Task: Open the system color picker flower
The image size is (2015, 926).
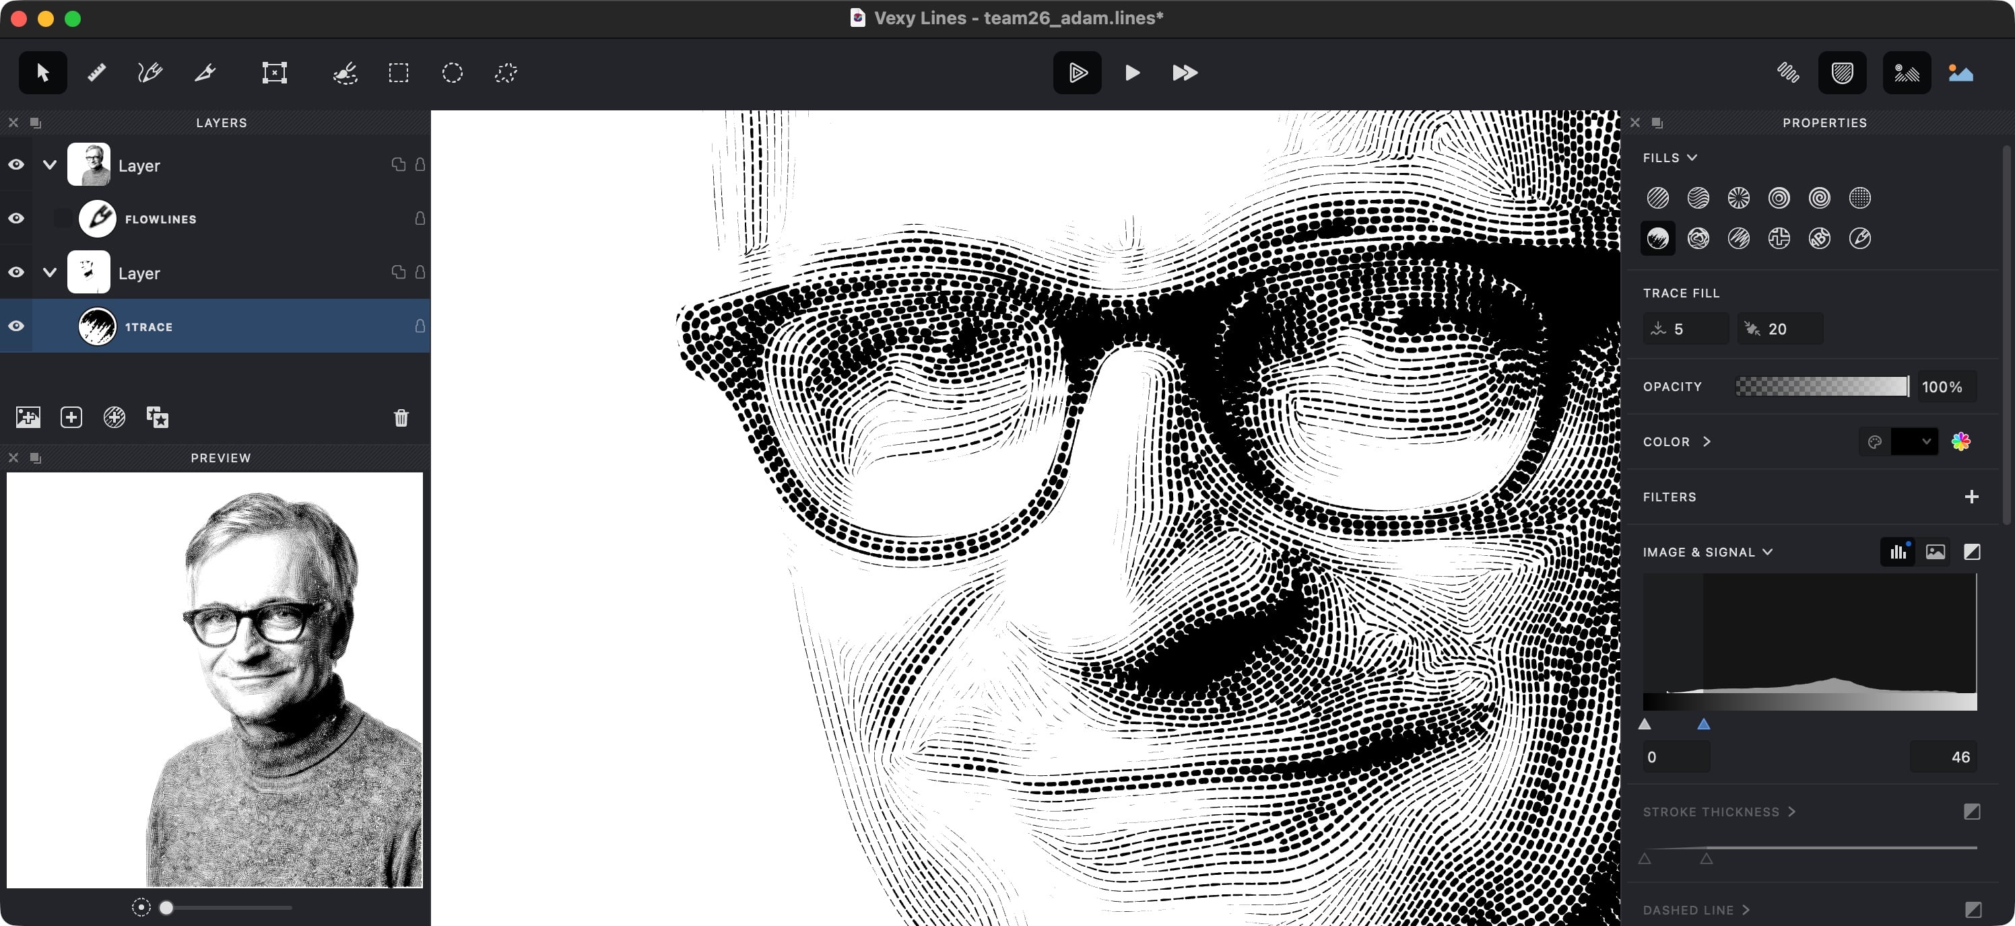Action: pyautogui.click(x=1960, y=441)
